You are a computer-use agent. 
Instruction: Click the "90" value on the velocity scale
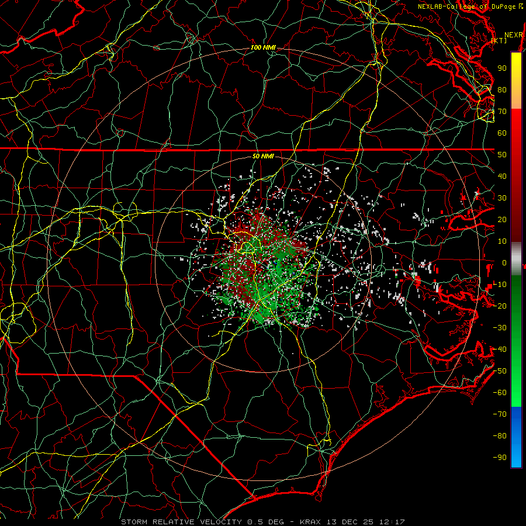(x=502, y=68)
